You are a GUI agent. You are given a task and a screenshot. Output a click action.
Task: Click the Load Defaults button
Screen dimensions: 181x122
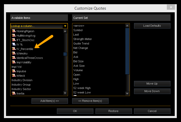click(x=152, y=26)
